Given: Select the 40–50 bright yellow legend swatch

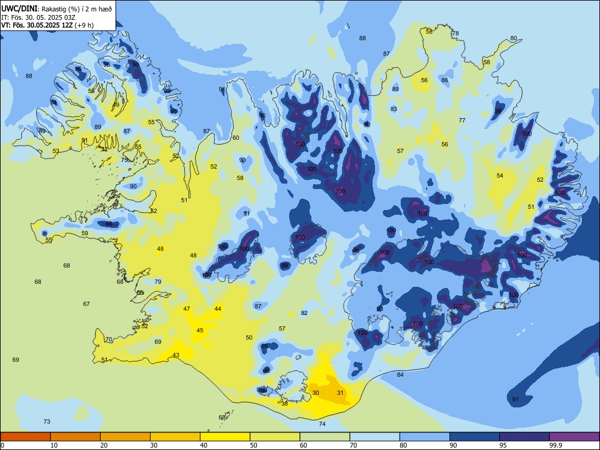Looking at the screenshot, I should pyautogui.click(x=225, y=437).
